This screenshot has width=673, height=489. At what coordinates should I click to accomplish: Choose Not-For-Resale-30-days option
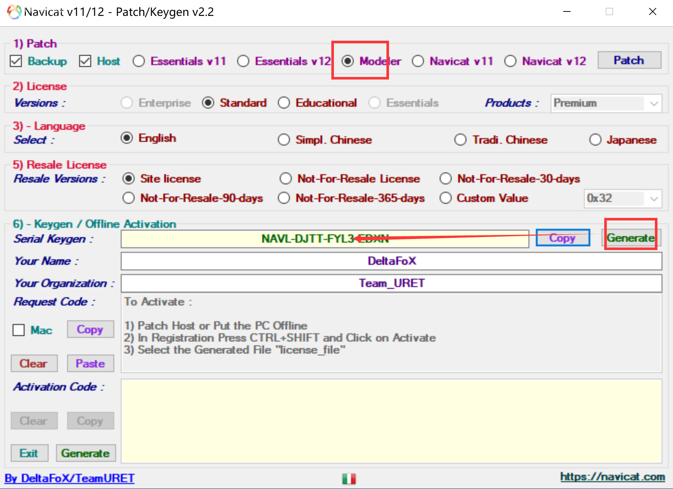(446, 179)
